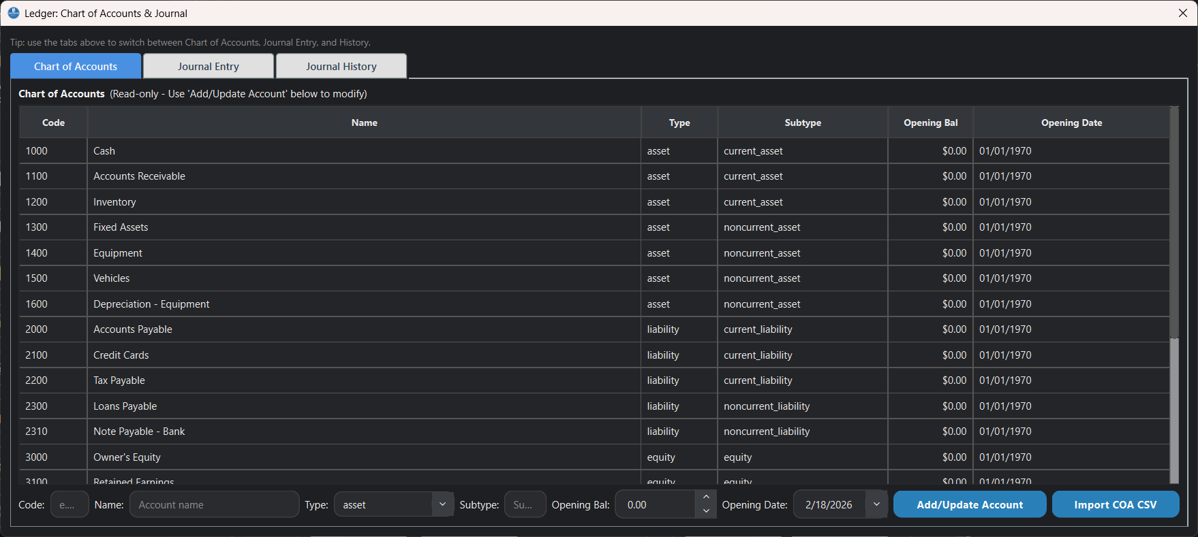Image resolution: width=1198 pixels, height=537 pixels.
Task: Click the Opening Date column header
Action: [x=1071, y=123]
